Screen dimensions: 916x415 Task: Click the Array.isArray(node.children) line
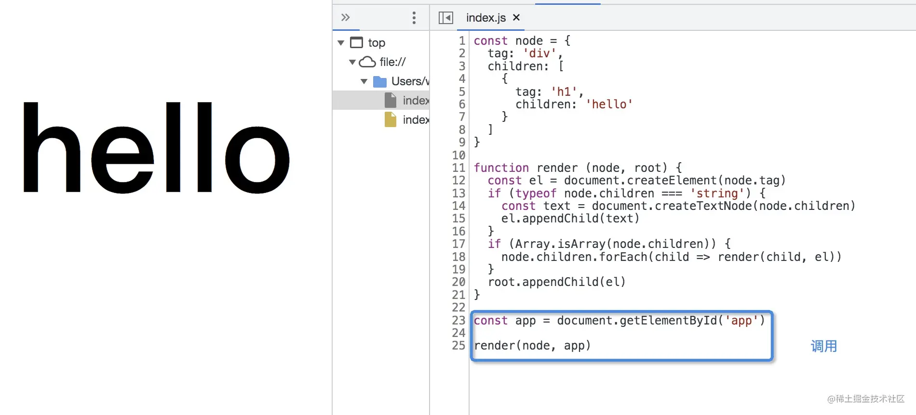(x=609, y=244)
